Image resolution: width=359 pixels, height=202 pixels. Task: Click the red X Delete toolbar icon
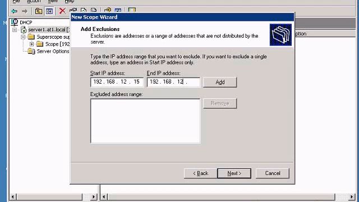(x=62, y=11)
